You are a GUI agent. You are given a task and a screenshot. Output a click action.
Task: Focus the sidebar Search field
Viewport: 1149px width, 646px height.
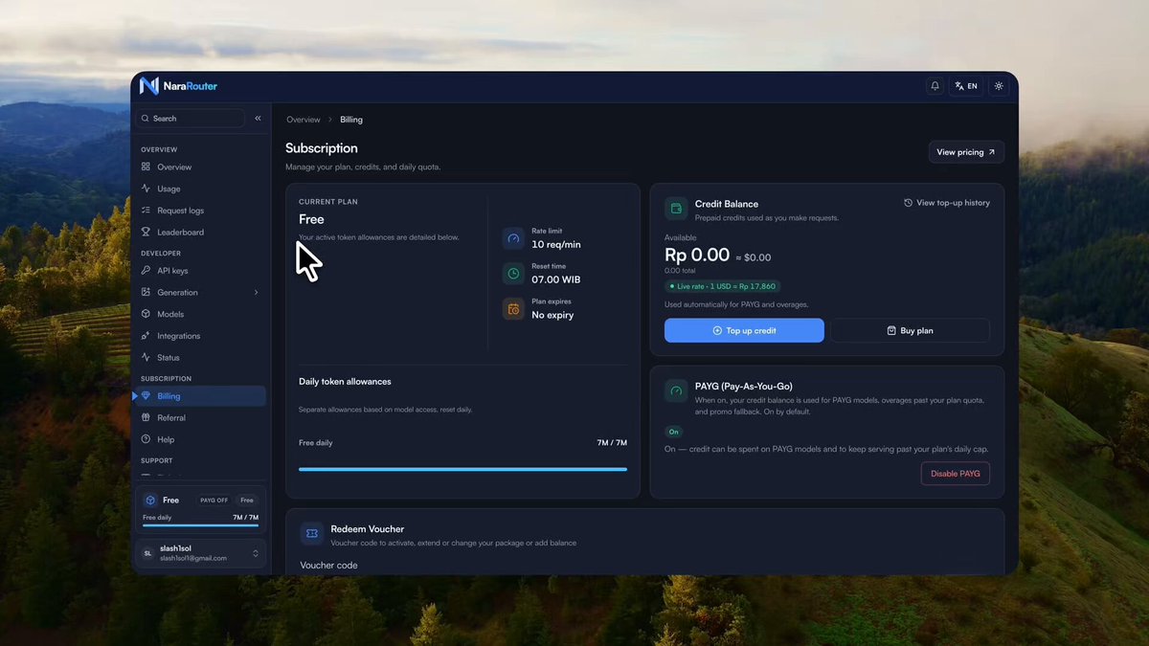pos(190,119)
